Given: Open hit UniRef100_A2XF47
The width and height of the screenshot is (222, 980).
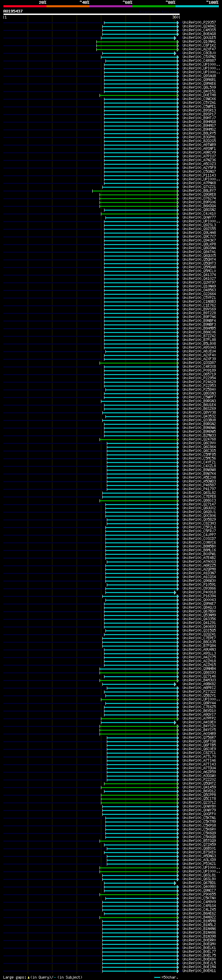Looking at the screenshot, I should [199, 49].
